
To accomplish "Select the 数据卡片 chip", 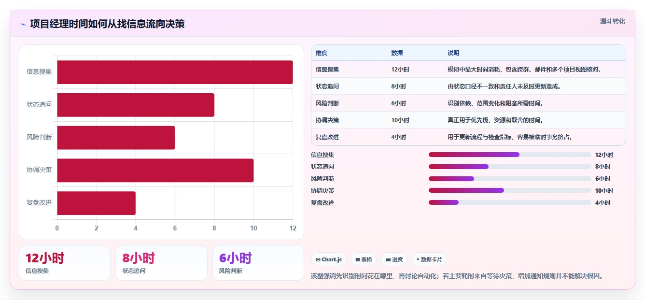I will (429, 259).
